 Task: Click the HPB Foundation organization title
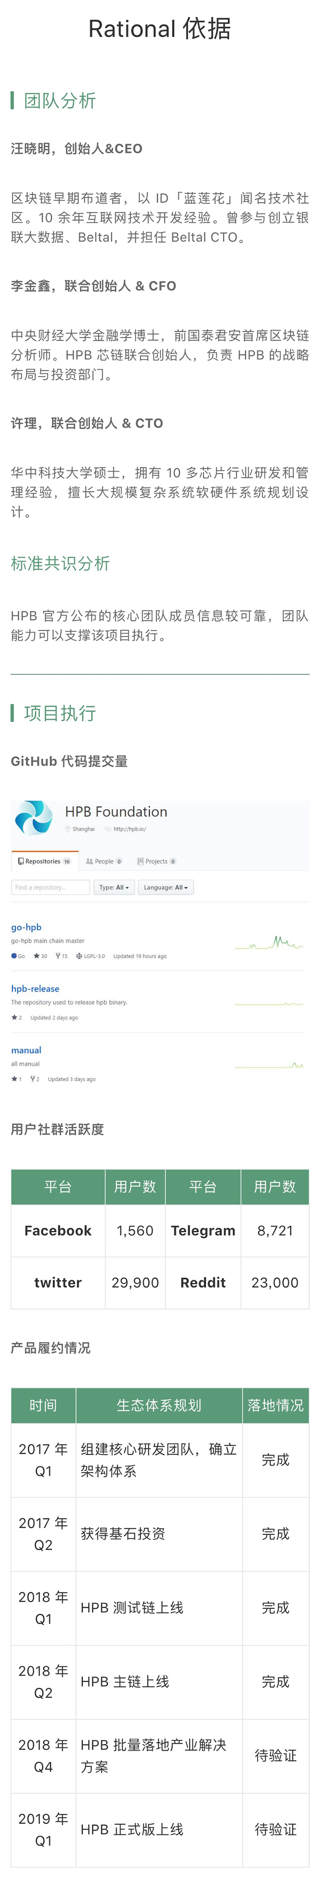[x=116, y=812]
